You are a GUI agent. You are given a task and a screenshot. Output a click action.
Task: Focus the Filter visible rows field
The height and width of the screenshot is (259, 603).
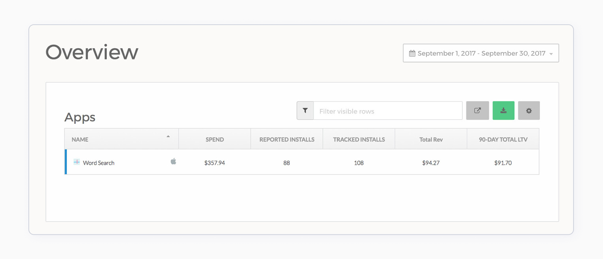point(388,111)
